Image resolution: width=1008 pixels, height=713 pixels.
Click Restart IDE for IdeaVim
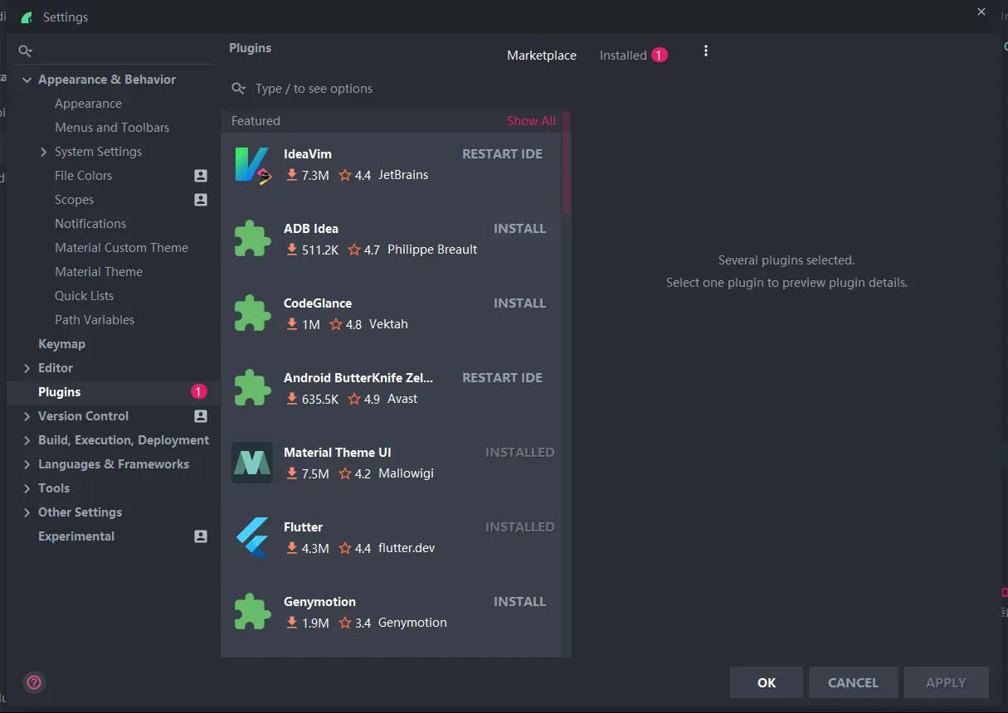(502, 154)
